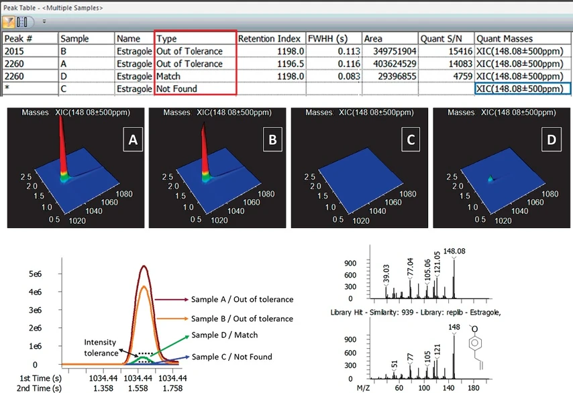Click the filter funnel icon in toolbar
The width and height of the screenshot is (573, 393).
pos(9,21)
